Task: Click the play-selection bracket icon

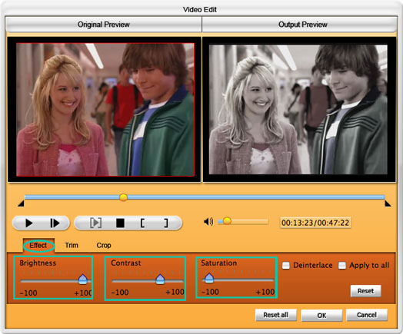Action: 95,223
